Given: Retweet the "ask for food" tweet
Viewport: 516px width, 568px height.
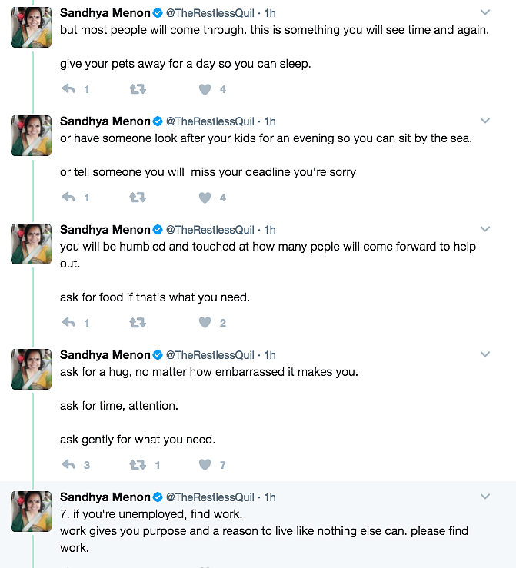Looking at the screenshot, I should tap(138, 323).
